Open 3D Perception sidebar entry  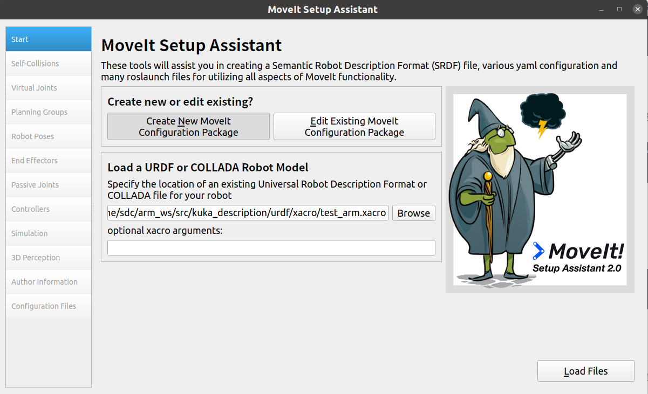[49, 258]
